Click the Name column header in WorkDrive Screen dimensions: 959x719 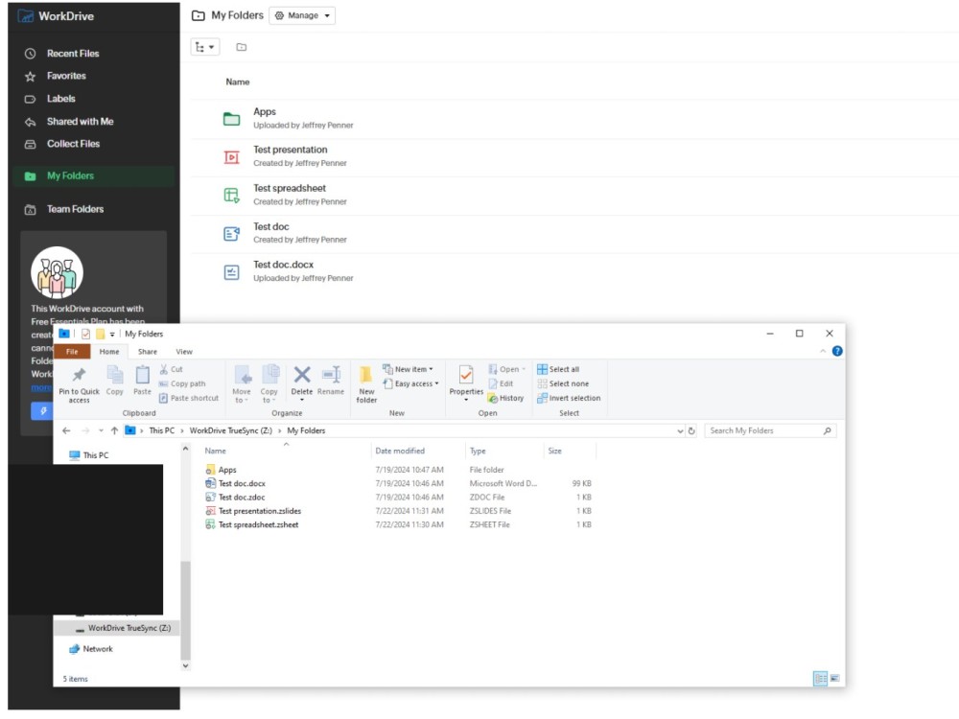coord(237,81)
